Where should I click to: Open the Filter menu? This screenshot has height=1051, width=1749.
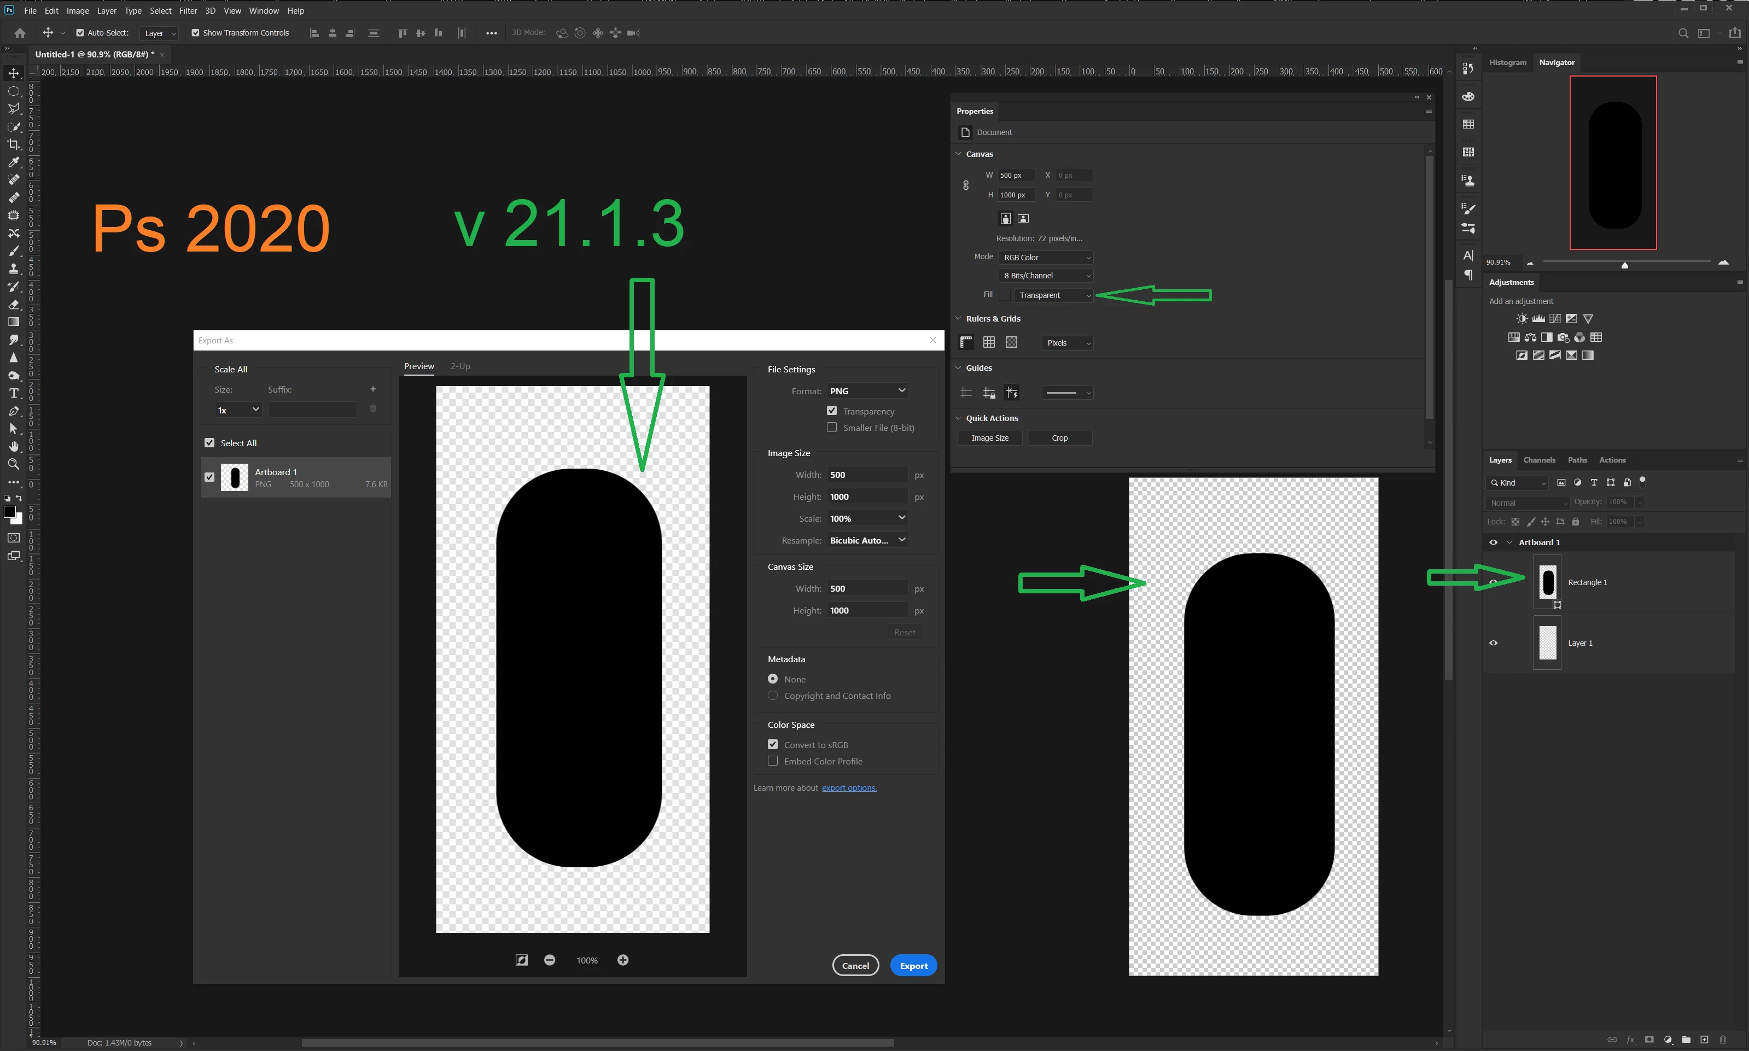(188, 10)
